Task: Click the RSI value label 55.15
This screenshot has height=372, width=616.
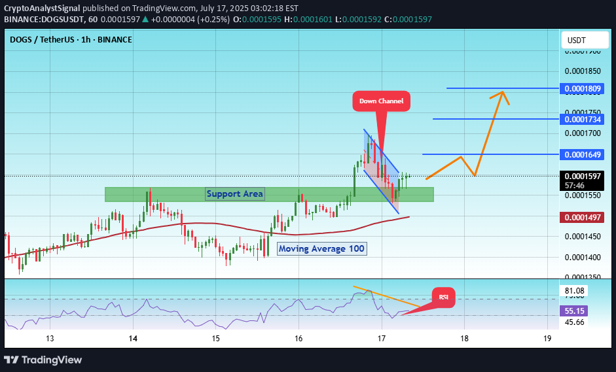Action: (x=574, y=311)
